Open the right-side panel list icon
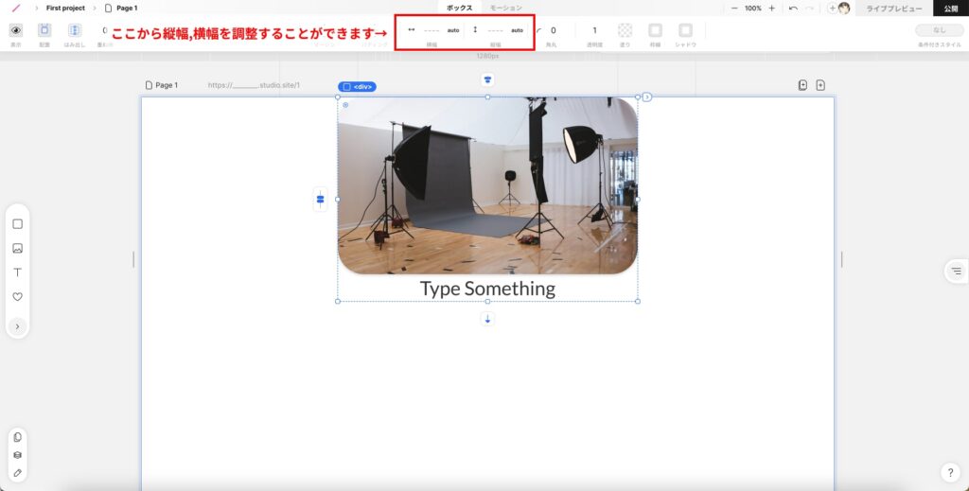This screenshot has width=969, height=491. click(956, 272)
